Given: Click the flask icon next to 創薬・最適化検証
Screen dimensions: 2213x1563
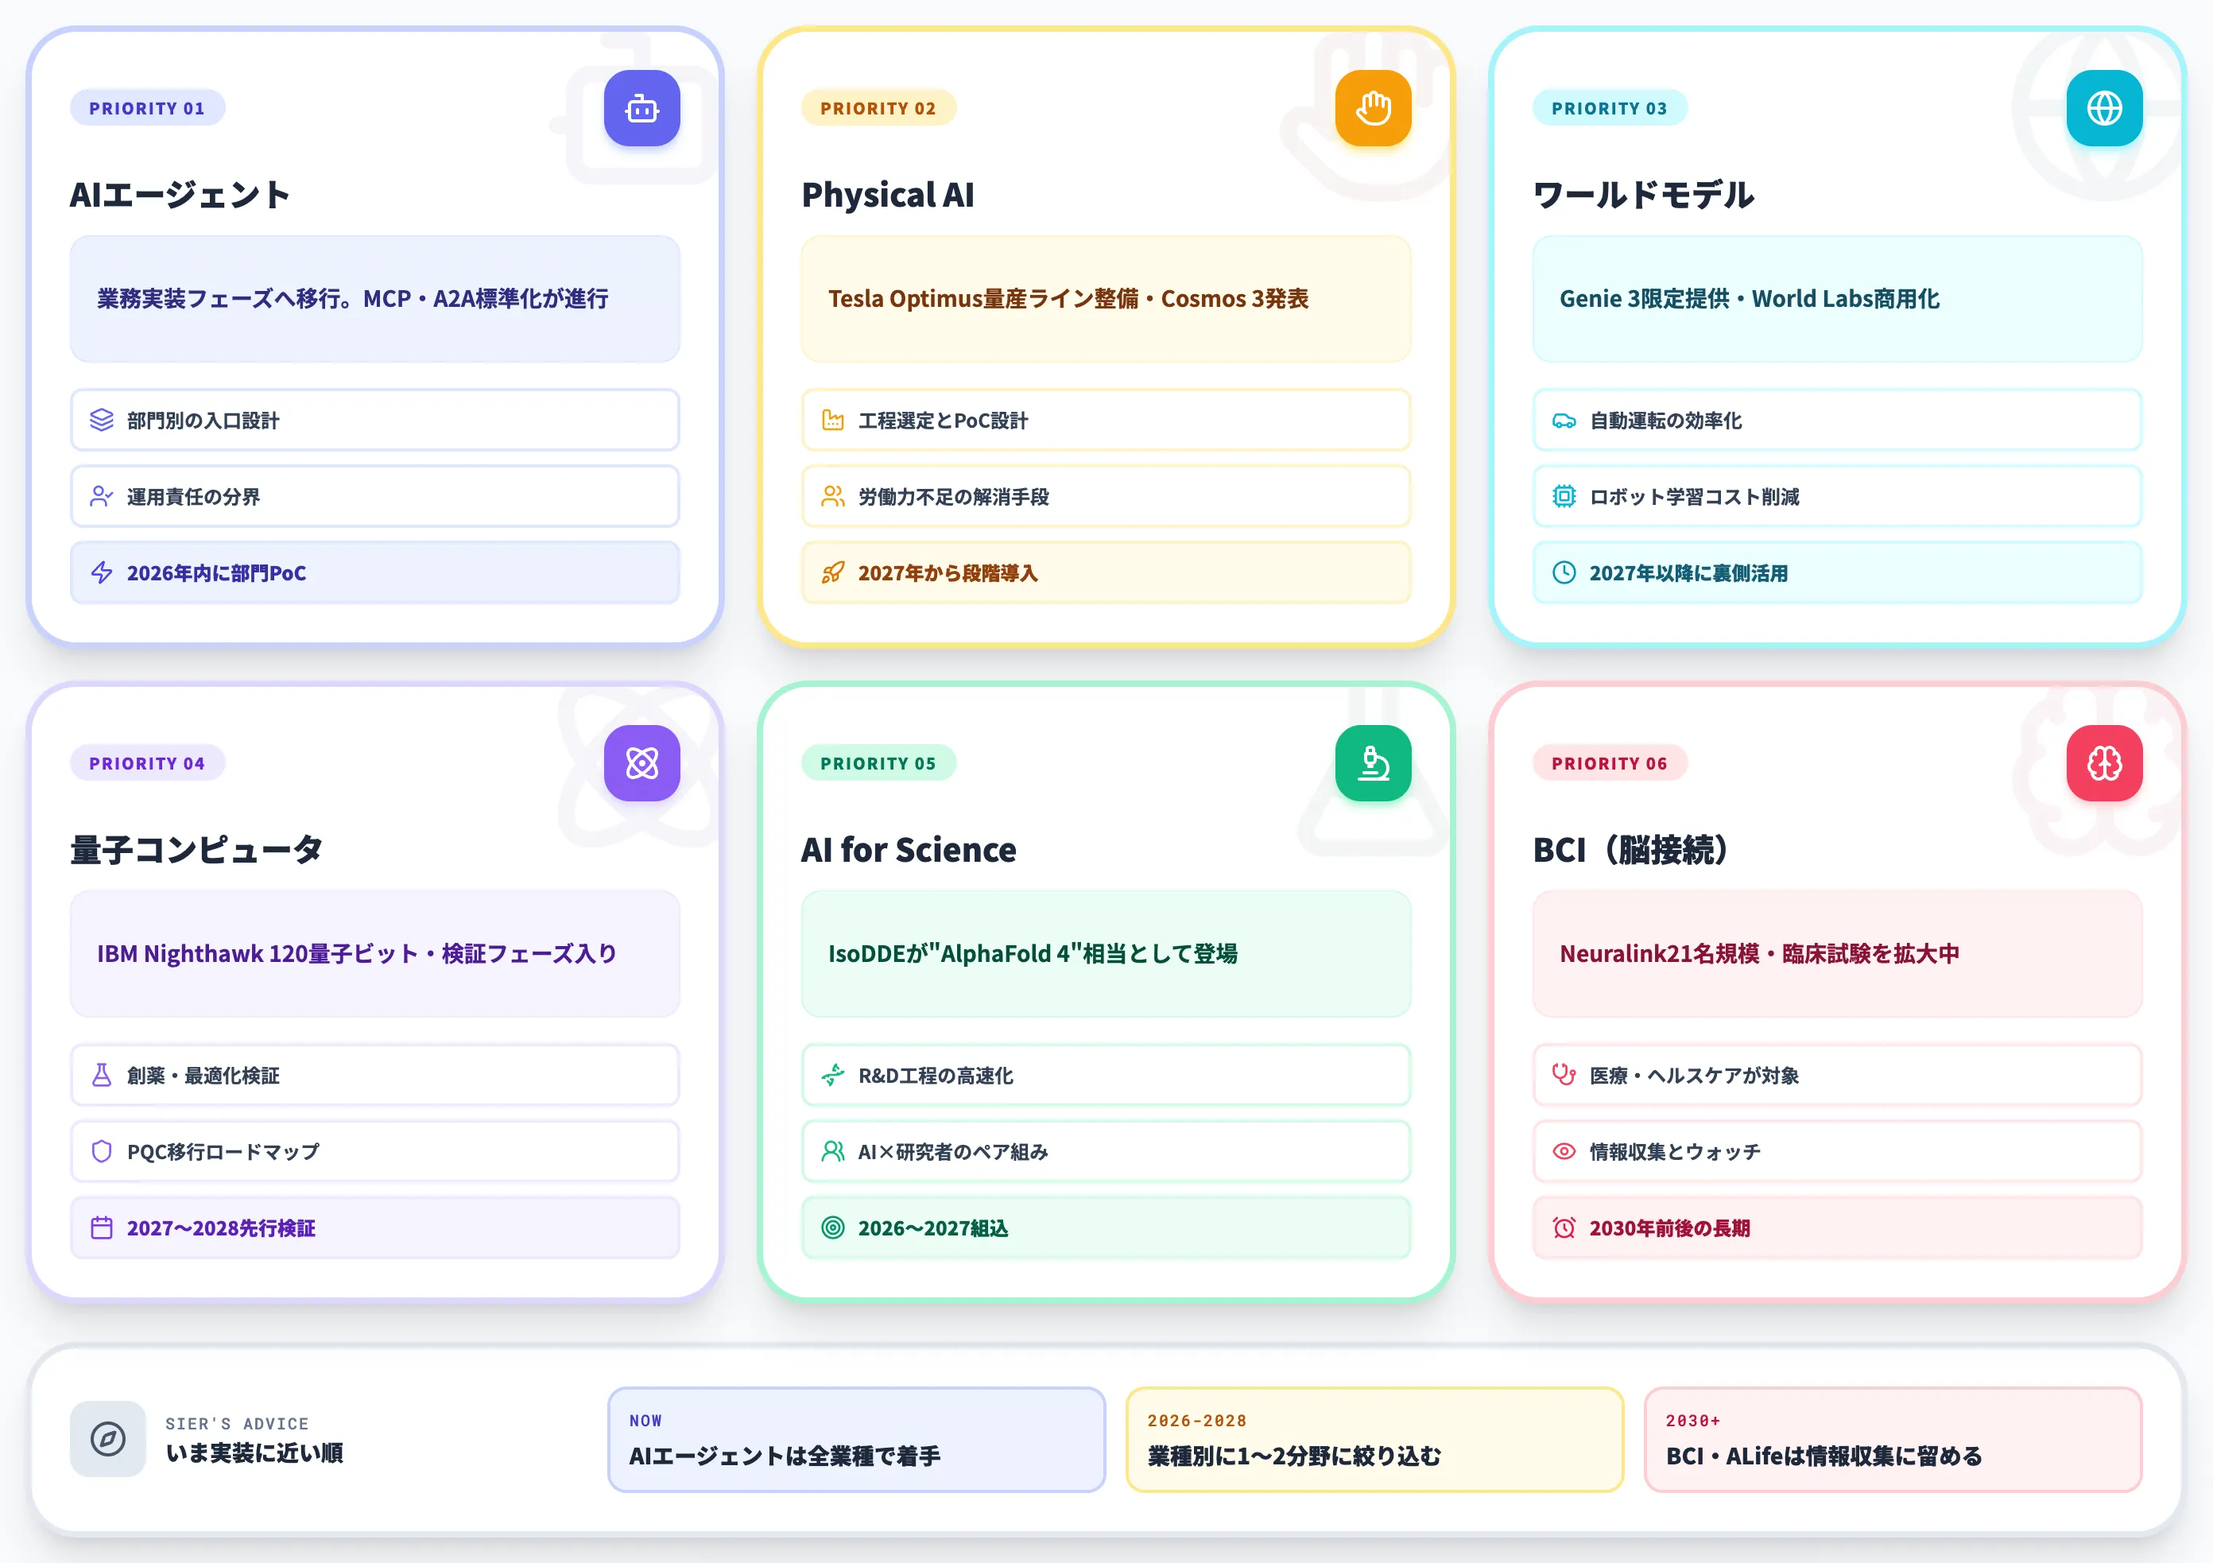Looking at the screenshot, I should 101,1074.
